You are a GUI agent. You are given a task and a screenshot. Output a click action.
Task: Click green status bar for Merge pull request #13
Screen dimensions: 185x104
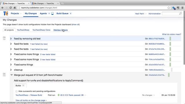point(169,75)
